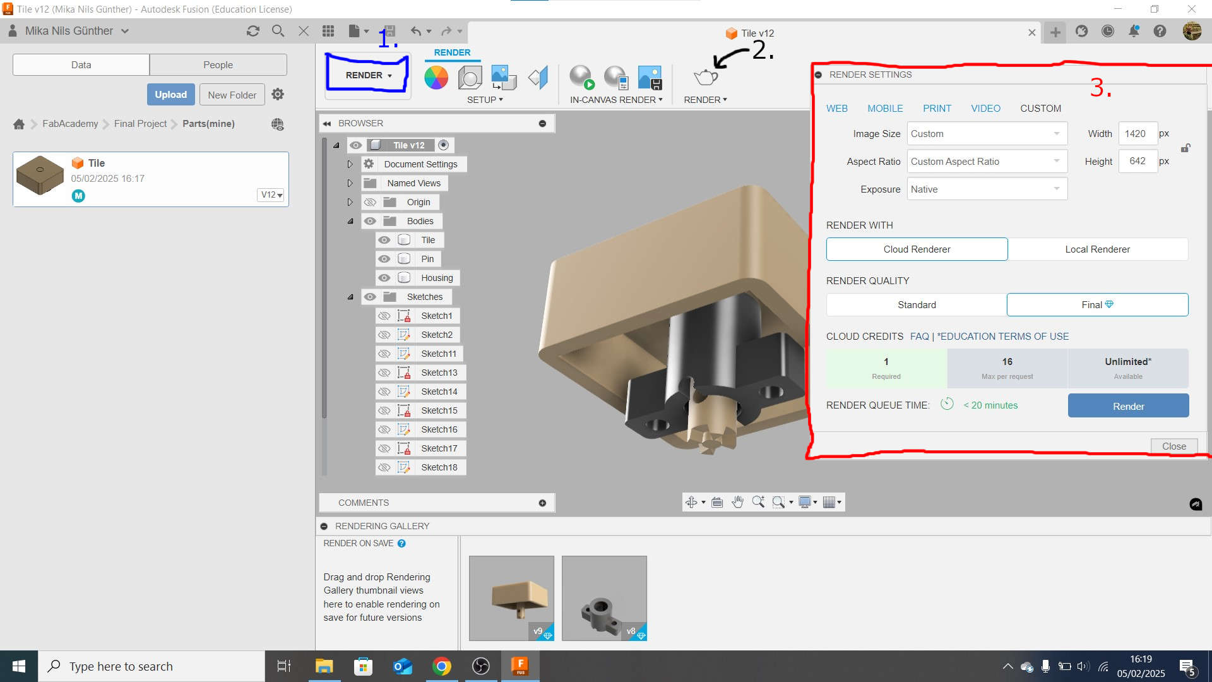Toggle visibility of Housing body
Screen dimensions: 1212x682
[x=382, y=277]
